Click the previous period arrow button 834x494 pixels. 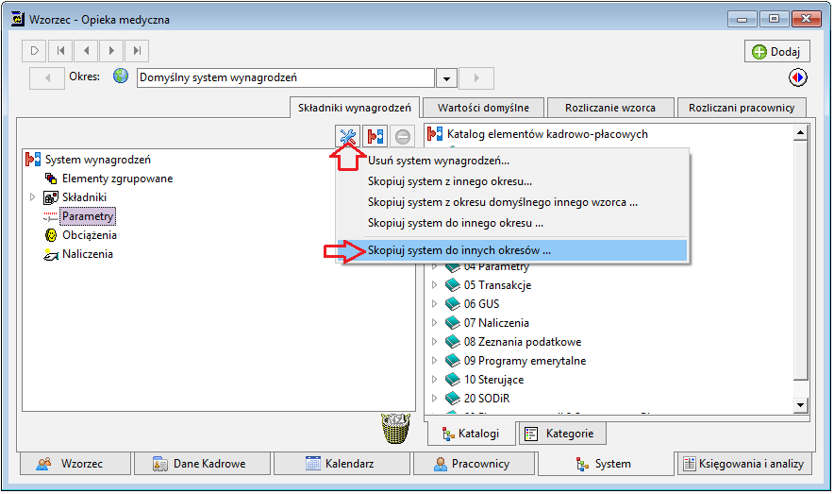point(47,77)
